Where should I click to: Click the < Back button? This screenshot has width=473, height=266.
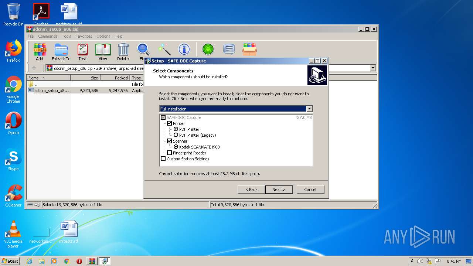coord(252,190)
